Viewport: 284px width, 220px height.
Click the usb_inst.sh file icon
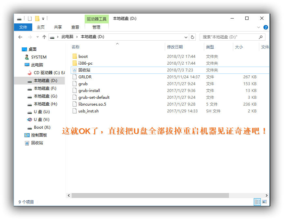(x=75, y=111)
